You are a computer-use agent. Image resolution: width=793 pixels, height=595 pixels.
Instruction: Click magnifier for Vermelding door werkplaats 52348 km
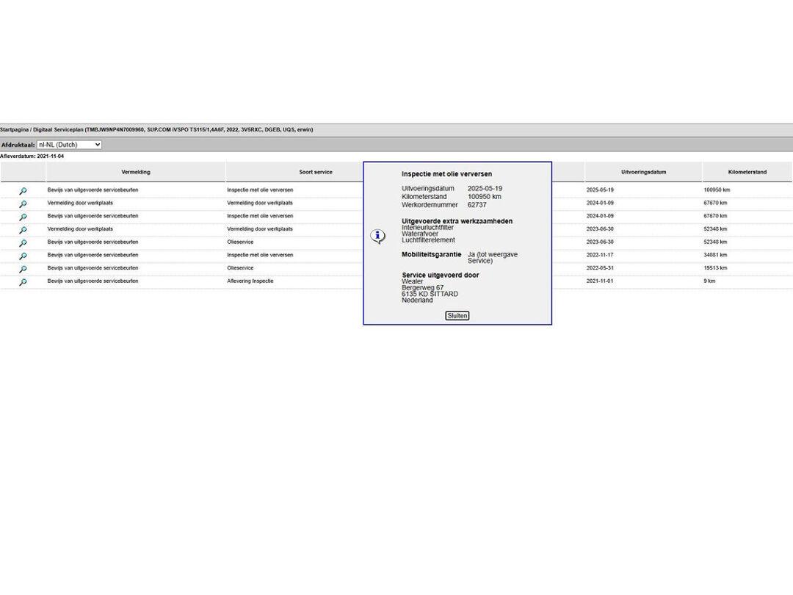(x=23, y=230)
